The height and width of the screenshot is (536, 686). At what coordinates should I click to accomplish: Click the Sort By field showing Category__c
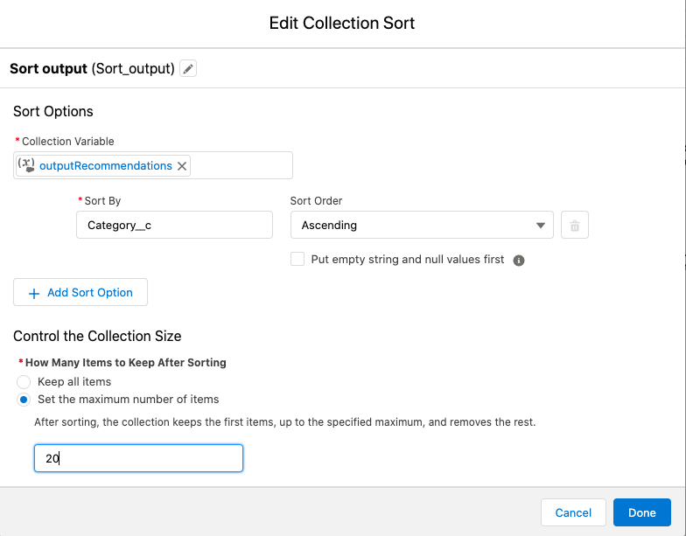click(175, 226)
